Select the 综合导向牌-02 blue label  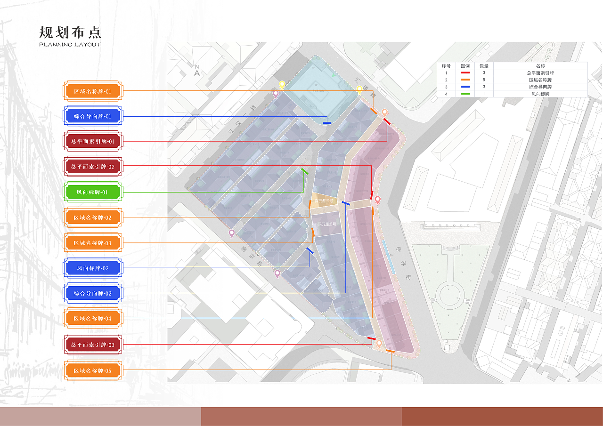[x=93, y=293]
